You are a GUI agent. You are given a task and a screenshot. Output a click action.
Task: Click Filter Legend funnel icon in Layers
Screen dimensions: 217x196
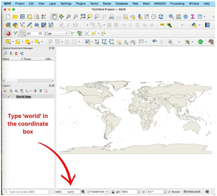[21, 91]
